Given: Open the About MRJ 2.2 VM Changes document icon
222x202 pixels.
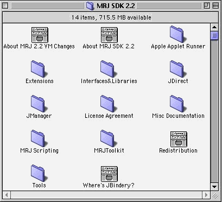Looking at the screenshot, I should pos(40,35).
